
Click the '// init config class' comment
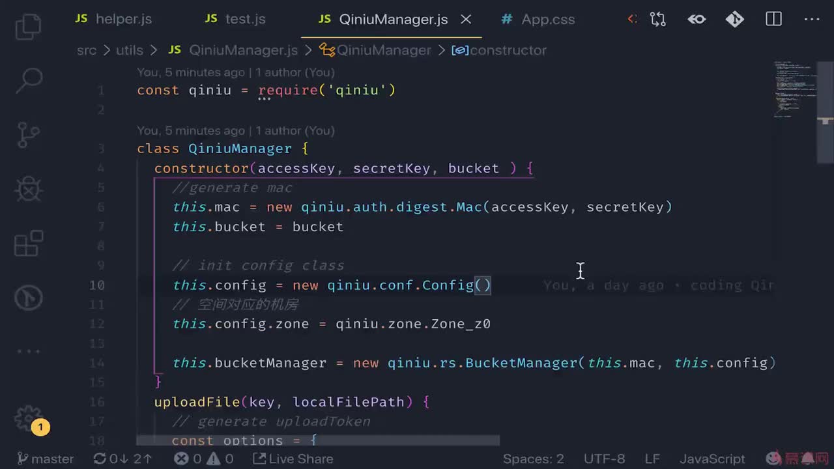click(x=258, y=266)
